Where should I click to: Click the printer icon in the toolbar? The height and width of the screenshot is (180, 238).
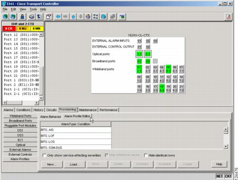click(32, 17)
